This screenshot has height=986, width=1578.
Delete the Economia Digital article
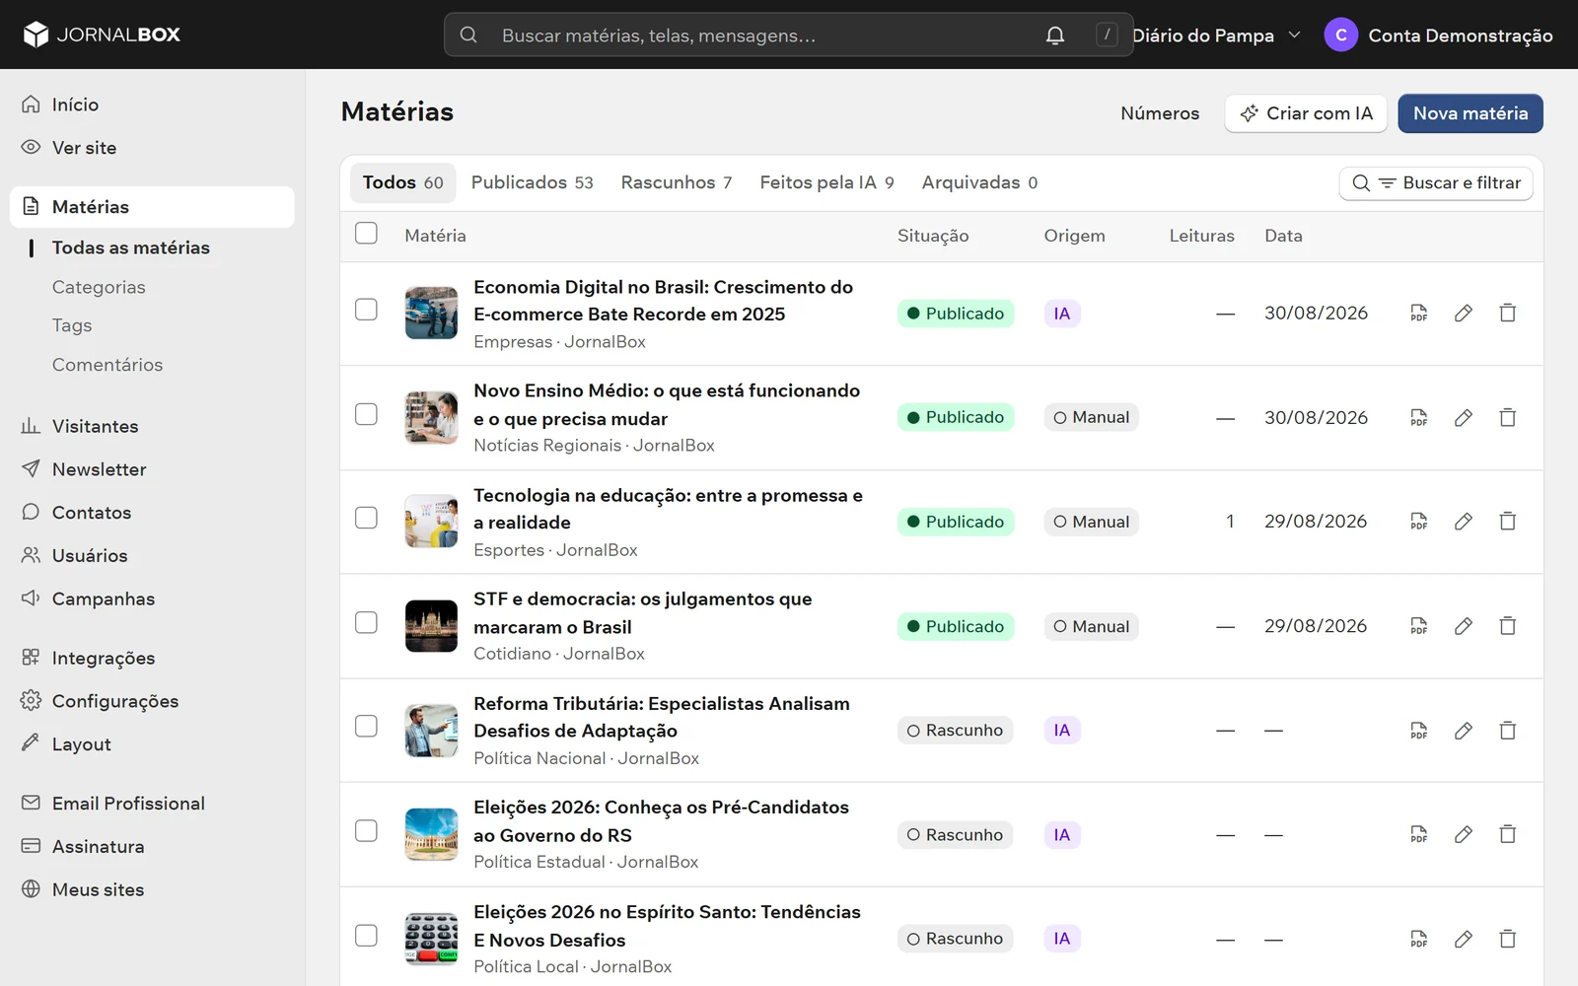(1508, 314)
